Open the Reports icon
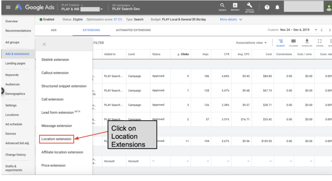Screen dimensions: 332x181 [235, 7]
